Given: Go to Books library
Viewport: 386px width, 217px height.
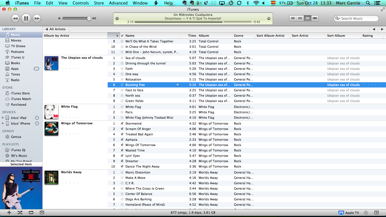Looking at the screenshot, I should pos(16,63).
